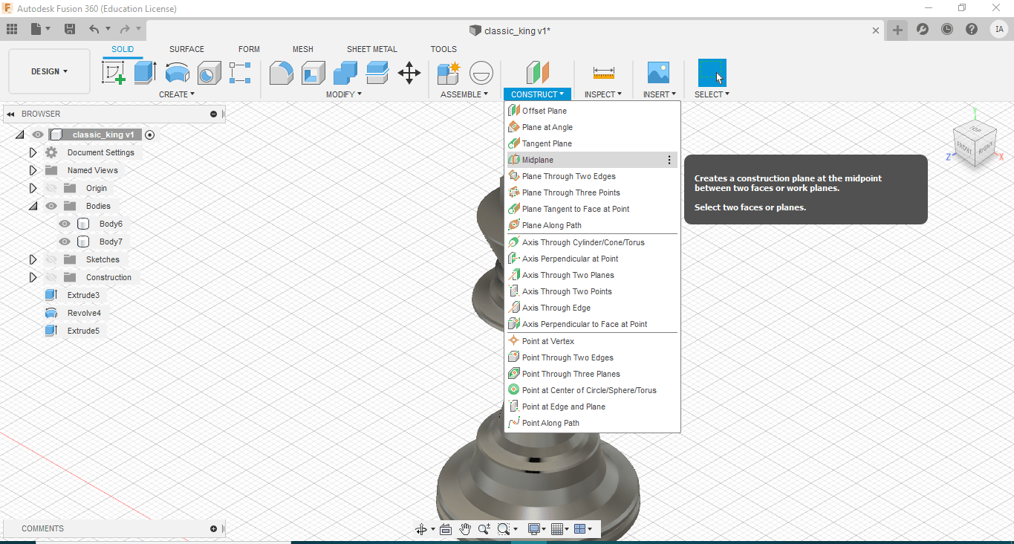Viewport: 1014px width, 544px height.
Task: Open the Data Panel grid icon
Action: (x=11, y=29)
